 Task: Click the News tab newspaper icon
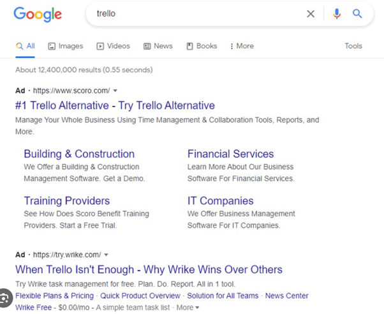(147, 46)
